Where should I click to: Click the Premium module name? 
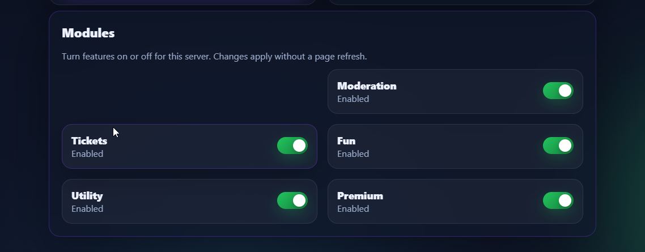360,196
